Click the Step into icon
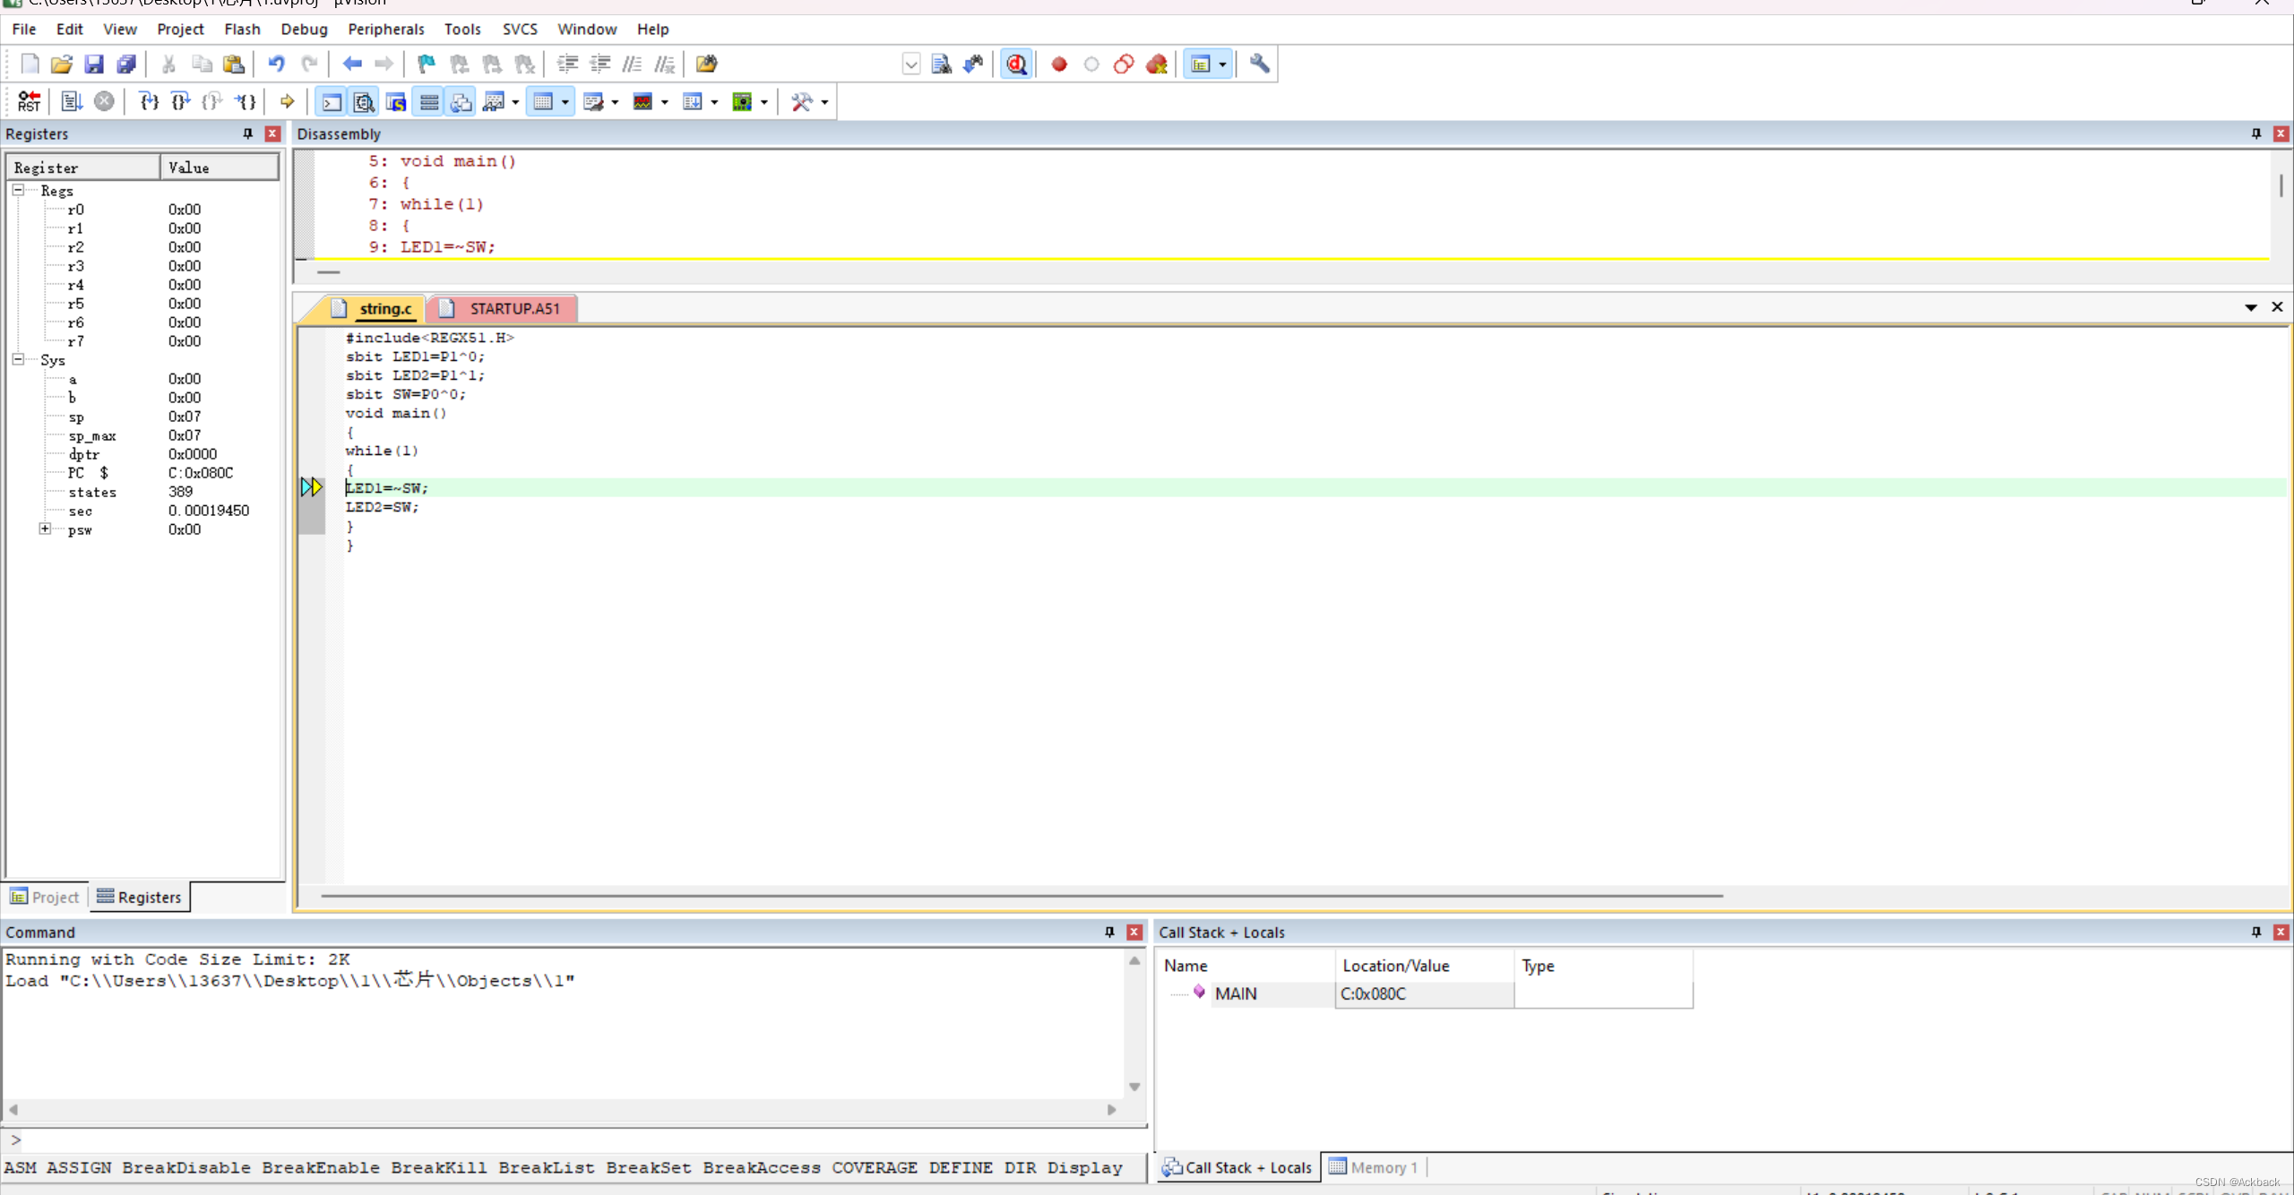2294x1195 pixels. [149, 101]
